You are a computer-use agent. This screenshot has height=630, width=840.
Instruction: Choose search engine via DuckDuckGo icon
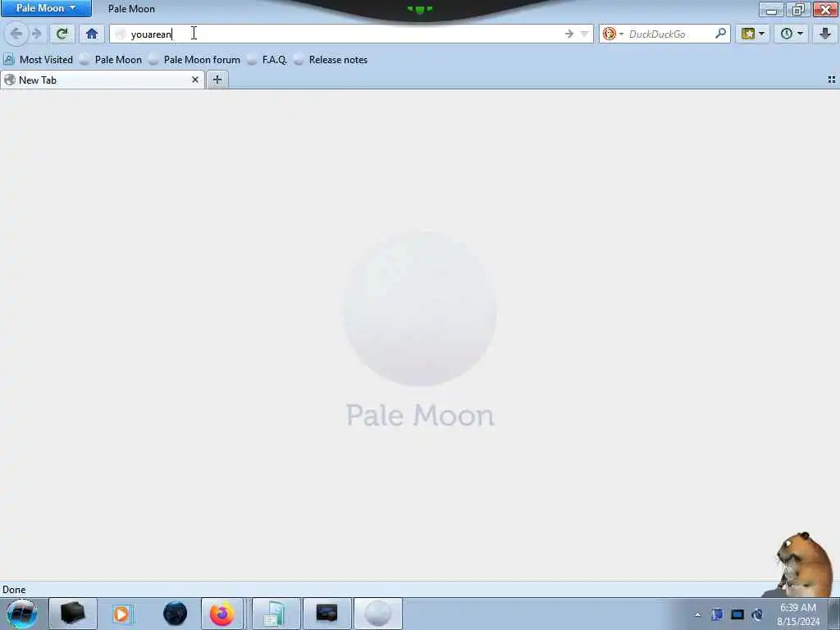612,34
